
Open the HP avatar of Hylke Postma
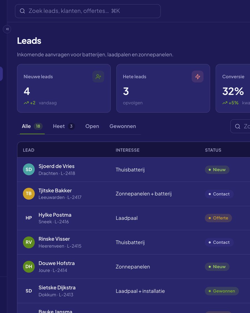(29, 218)
